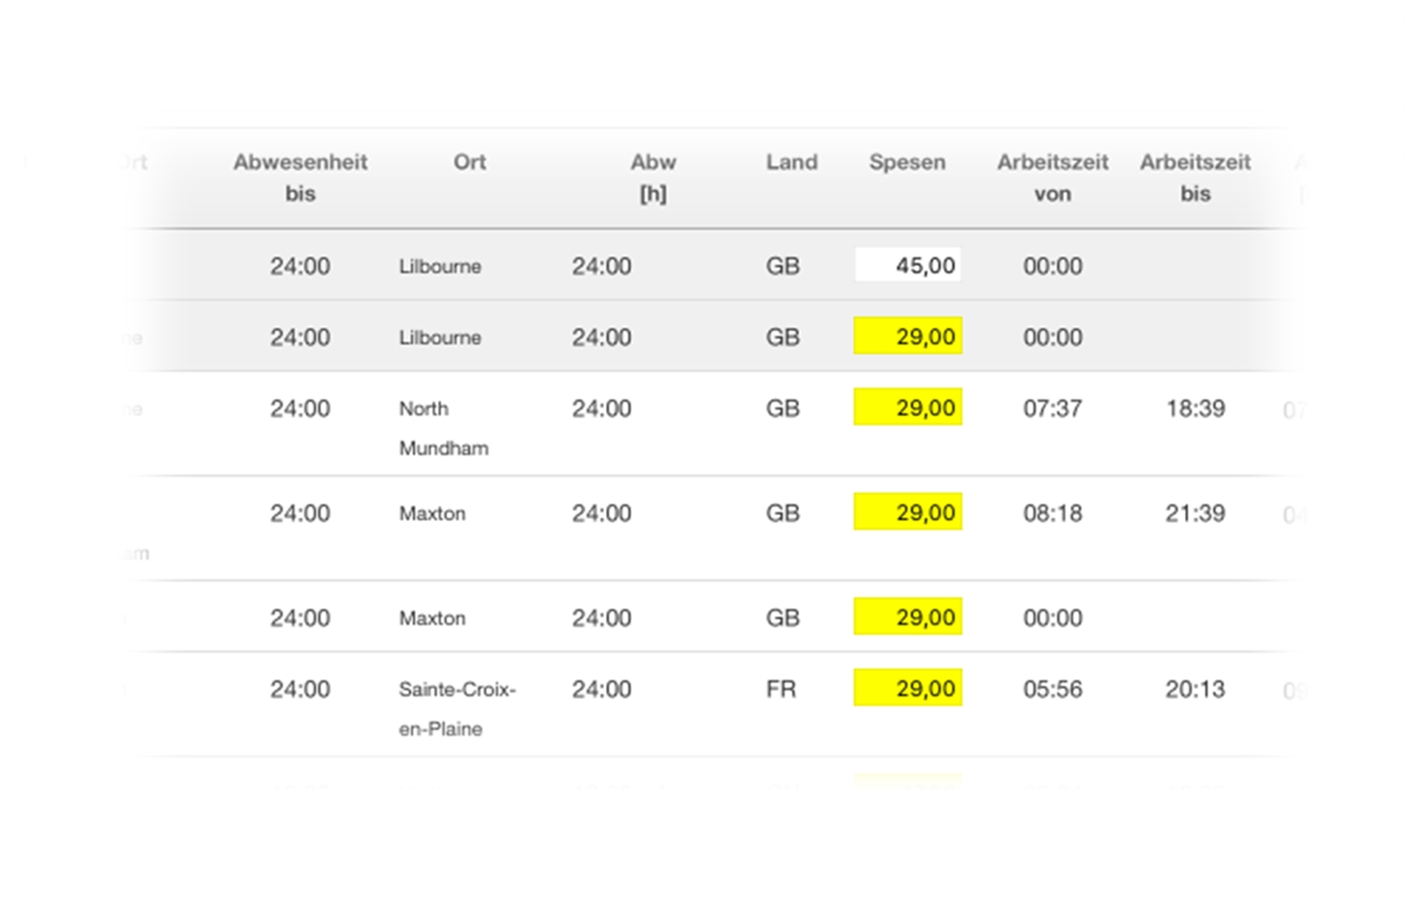Click the Spesen field showing 45,00

tap(908, 265)
